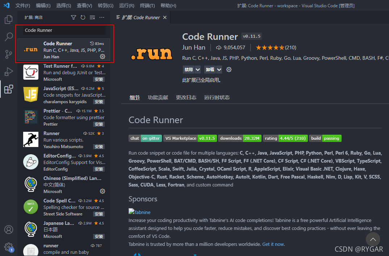Install the Code Spell Checker extension
Image resolution: width=389 pixels, height=256 pixels.
click(x=99, y=214)
